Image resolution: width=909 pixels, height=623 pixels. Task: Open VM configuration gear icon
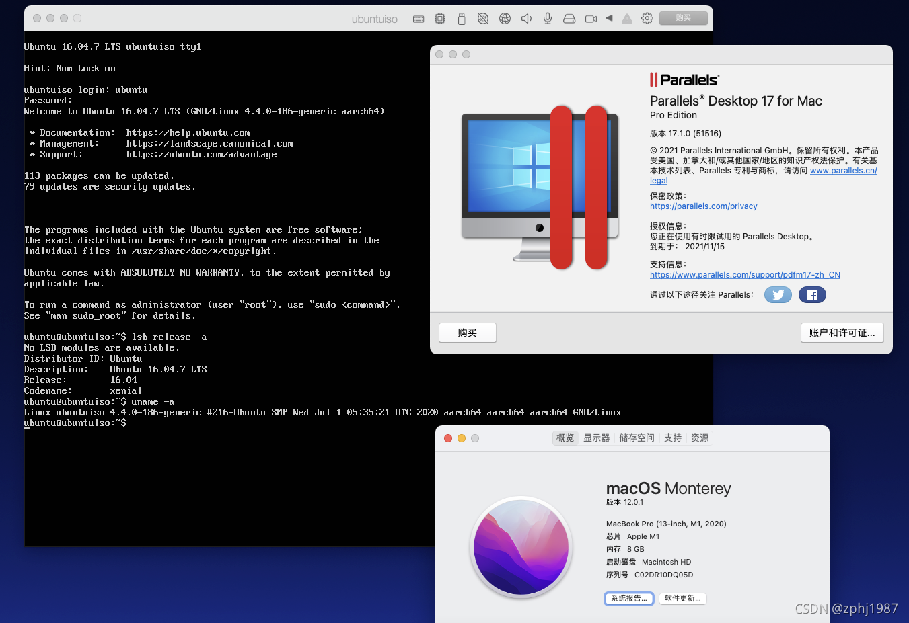(647, 18)
